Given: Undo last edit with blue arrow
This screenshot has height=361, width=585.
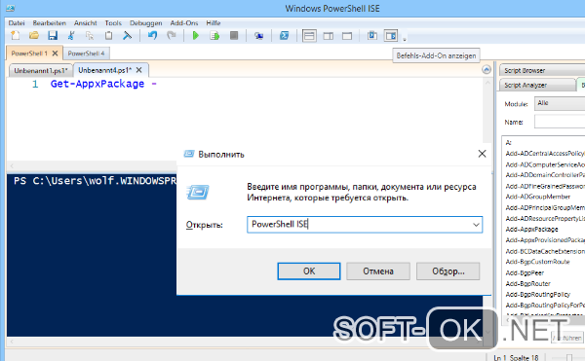Looking at the screenshot, I should (x=153, y=36).
